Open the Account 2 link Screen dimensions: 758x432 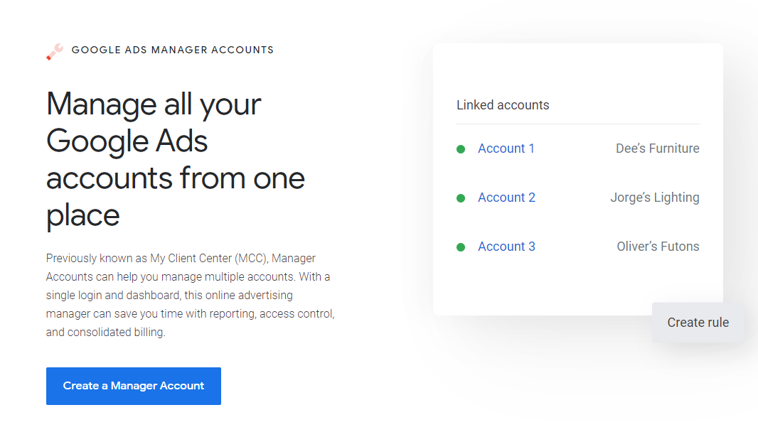pyautogui.click(x=506, y=197)
